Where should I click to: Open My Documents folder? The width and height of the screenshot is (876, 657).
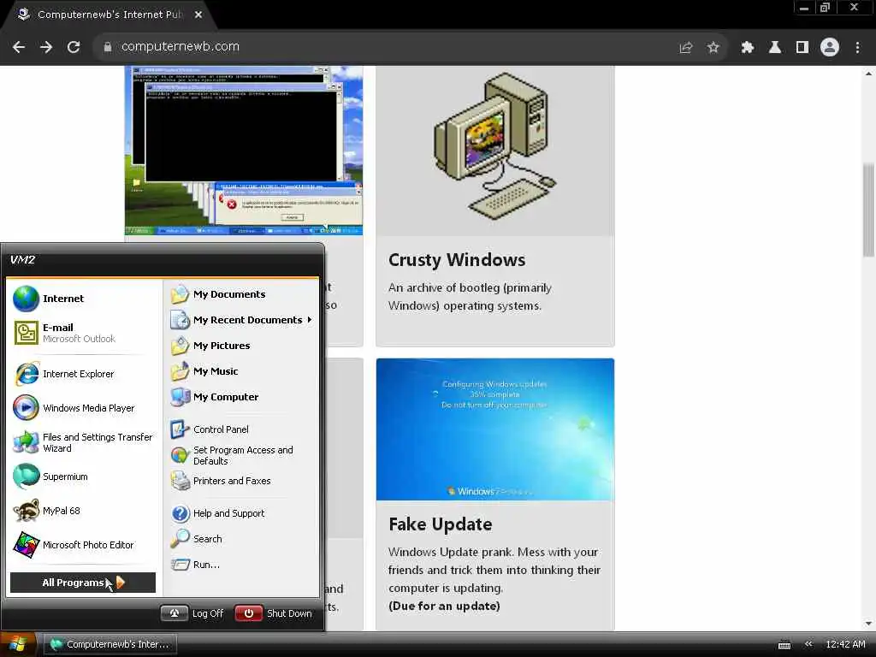[x=218, y=294]
